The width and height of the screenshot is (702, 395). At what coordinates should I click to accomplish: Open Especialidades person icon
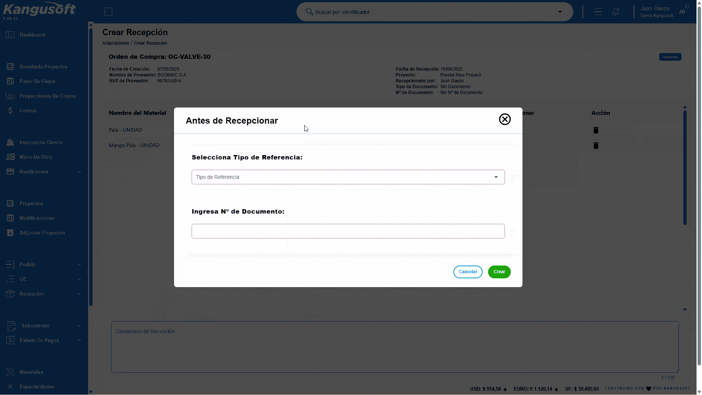(x=10, y=387)
